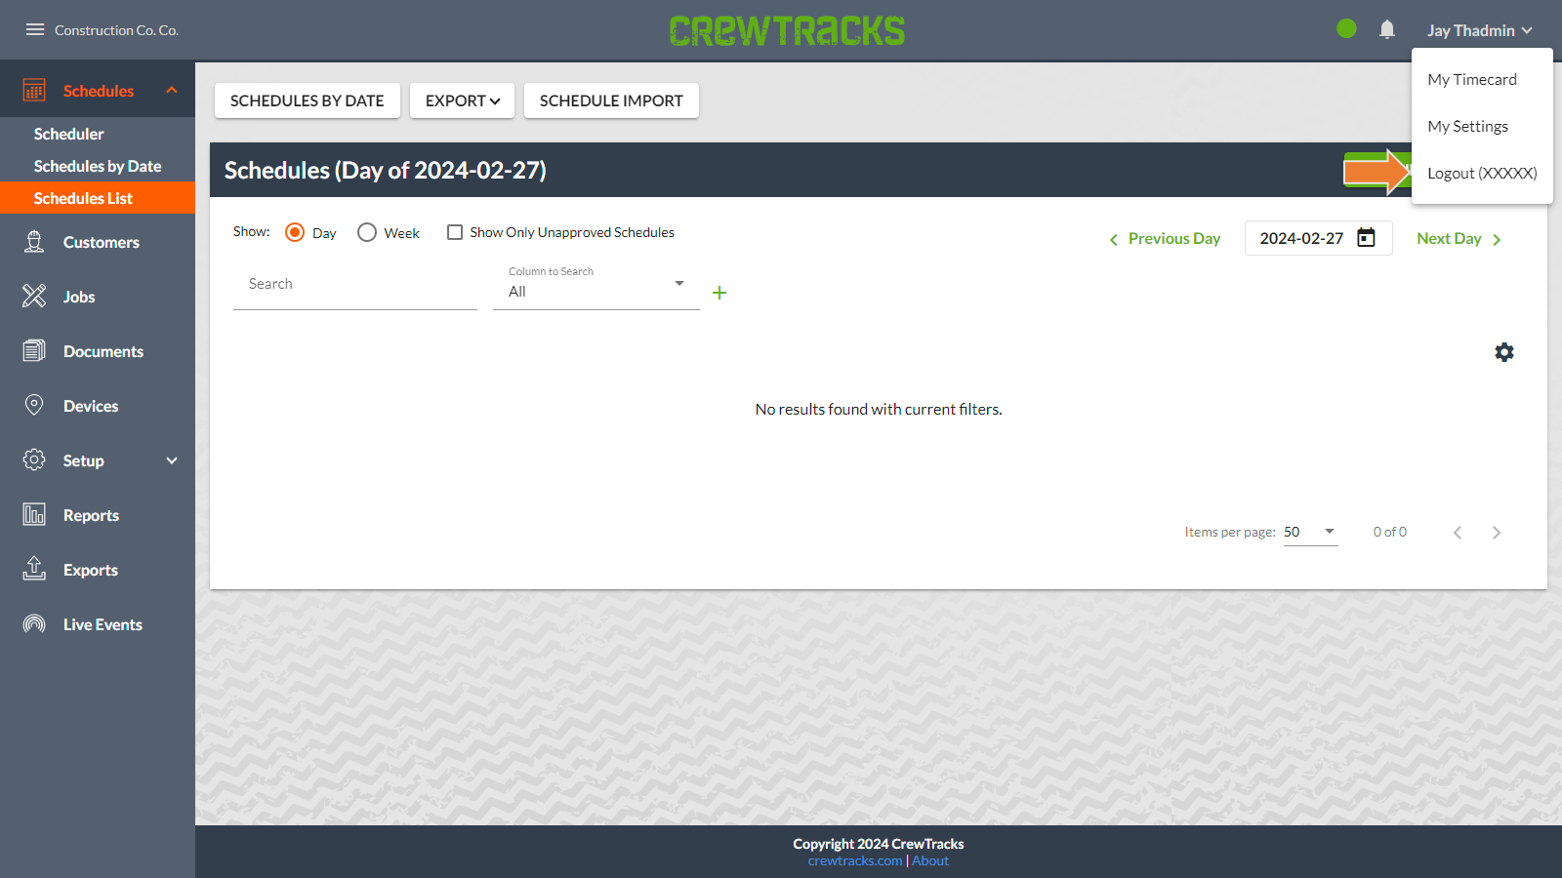
Task: Click the Schedules (Day of 2024-02-27) heading
Action: pyautogui.click(x=386, y=170)
